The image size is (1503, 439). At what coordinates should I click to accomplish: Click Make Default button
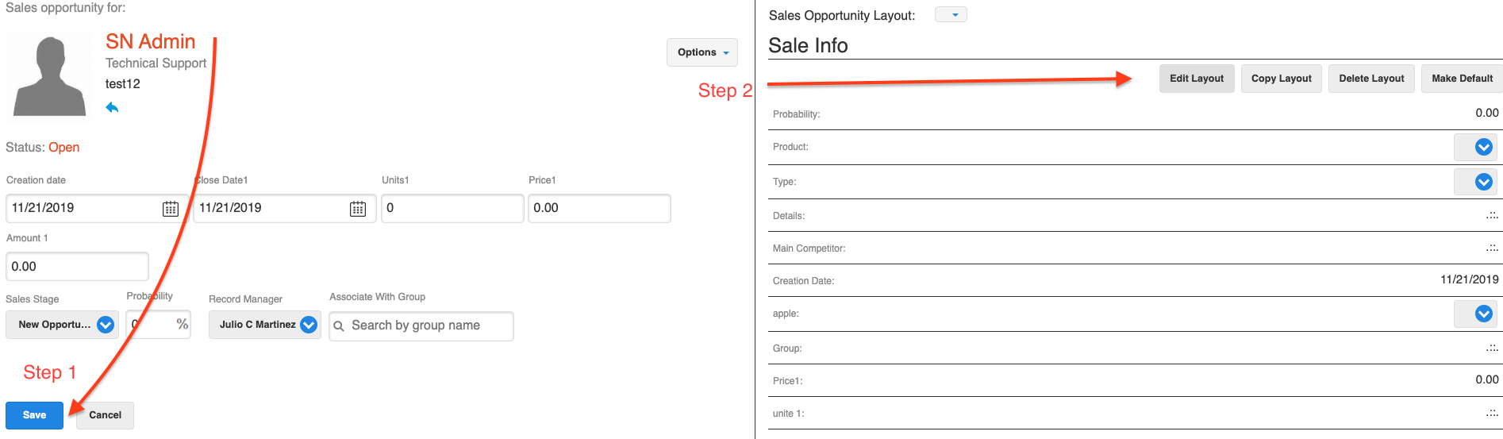click(x=1462, y=79)
